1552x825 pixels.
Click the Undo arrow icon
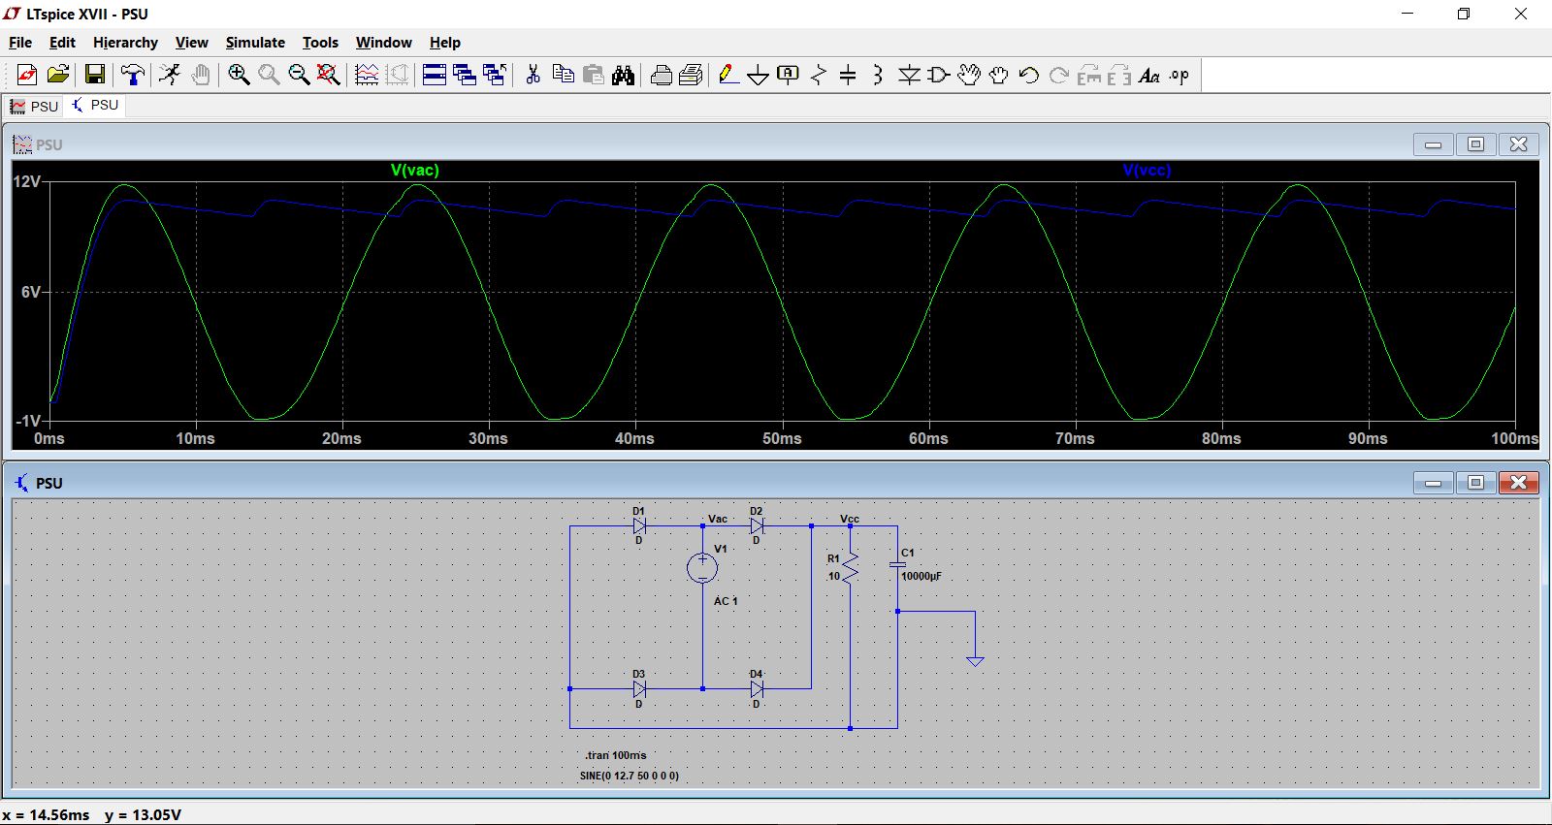point(1029,75)
